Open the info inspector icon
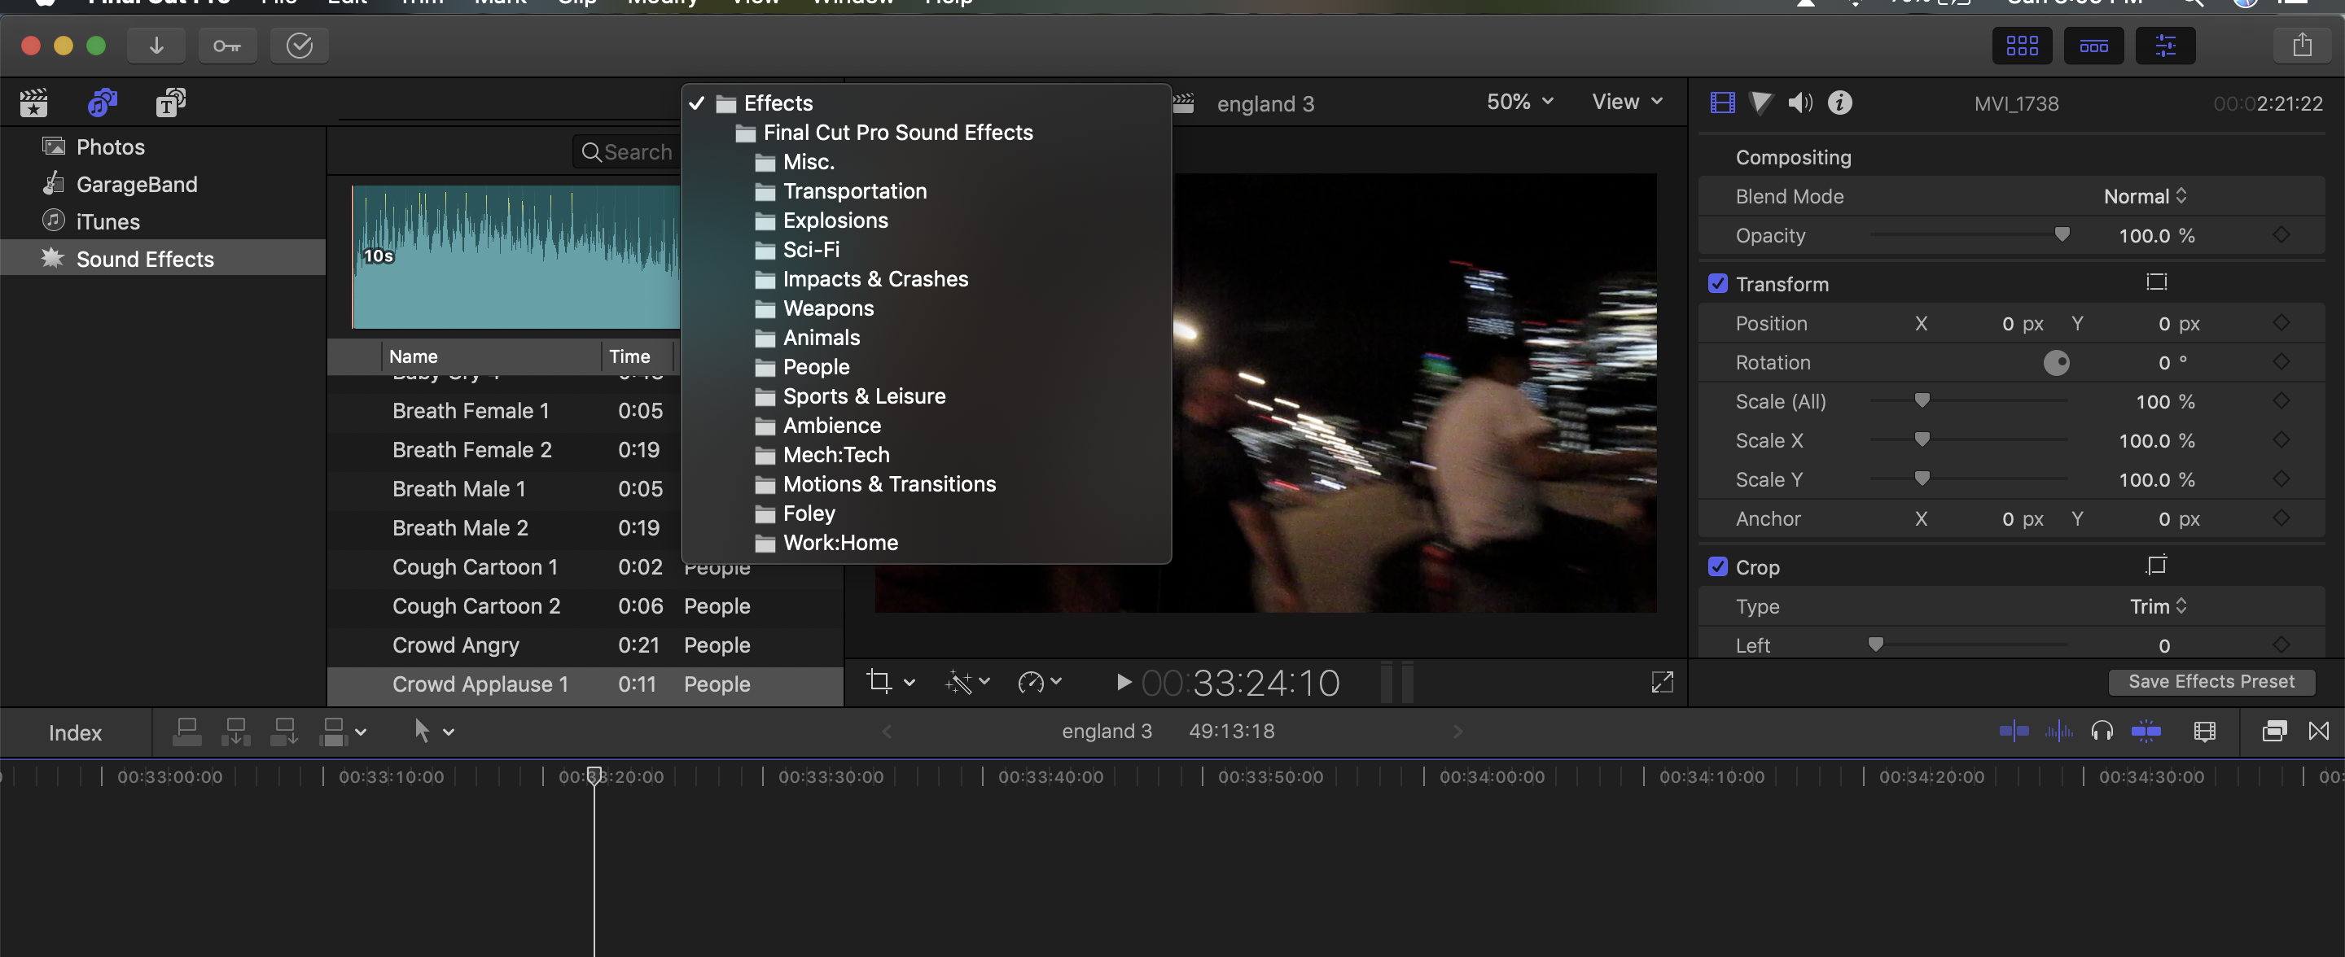 (x=1839, y=103)
